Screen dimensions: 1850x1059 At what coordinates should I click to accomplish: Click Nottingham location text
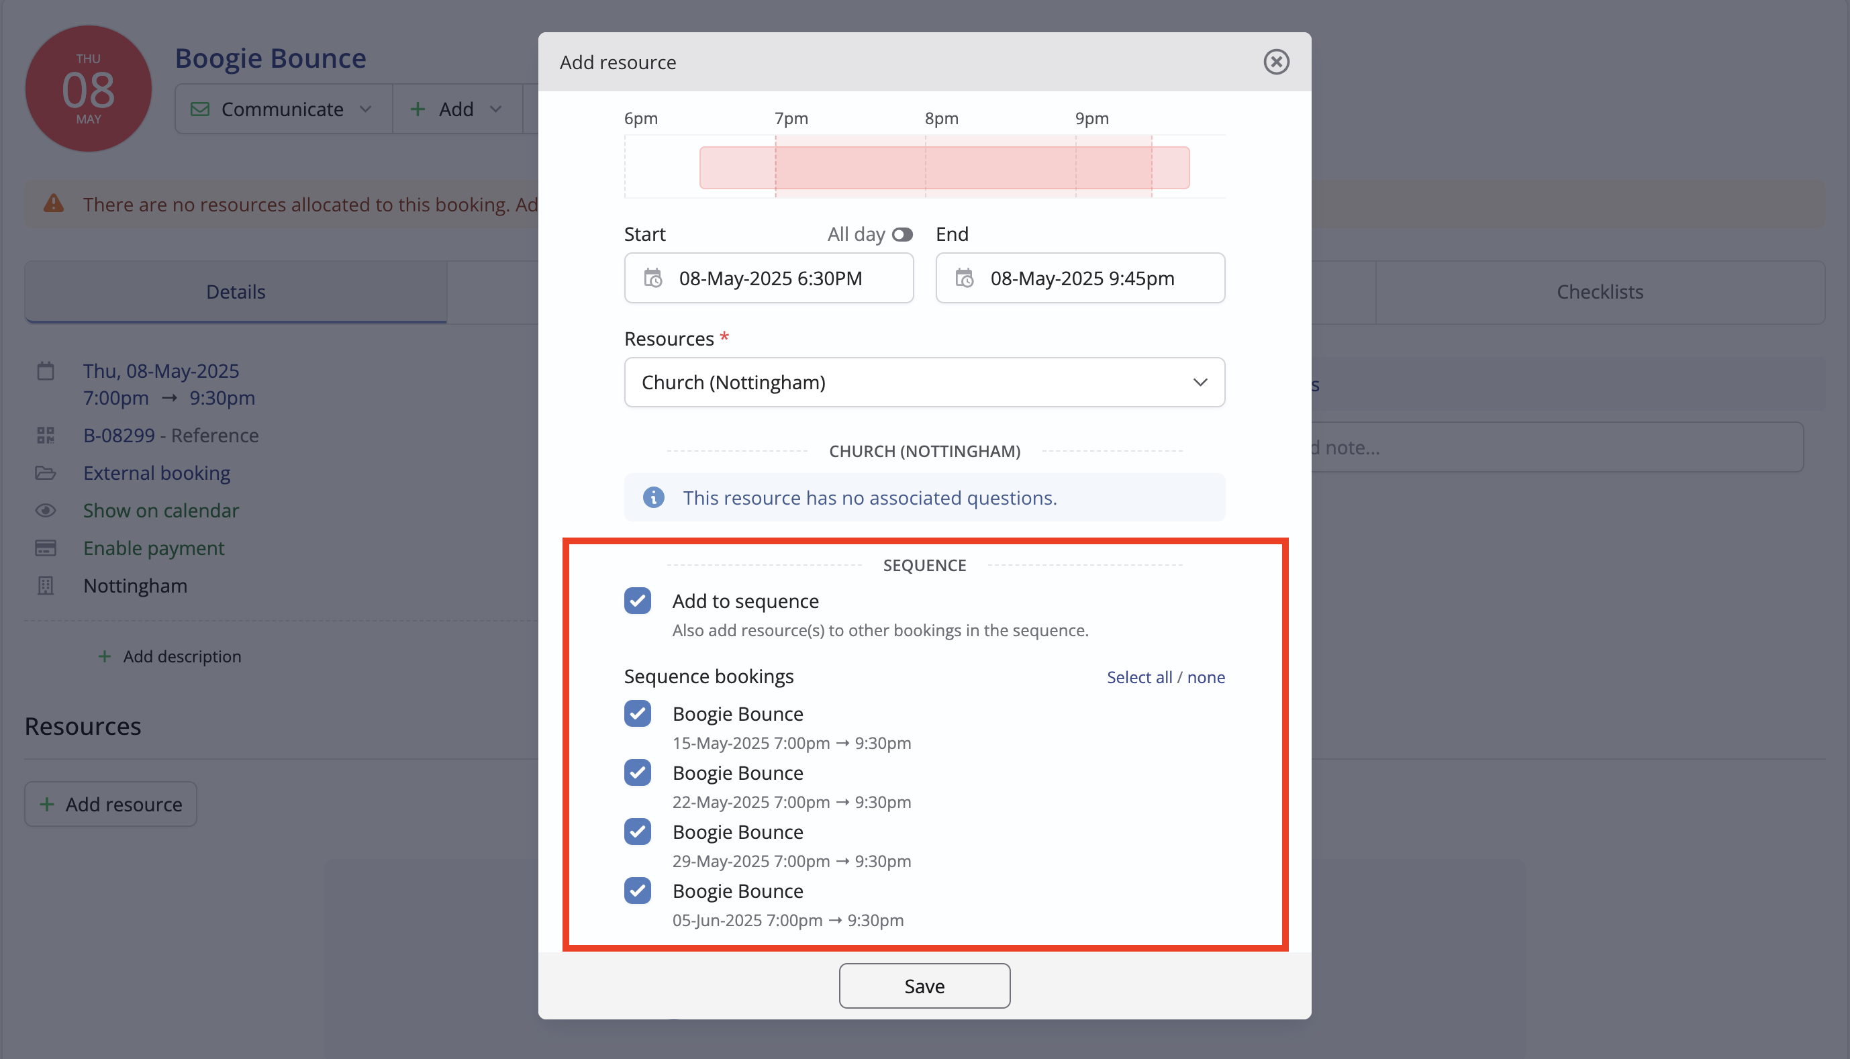click(x=136, y=585)
